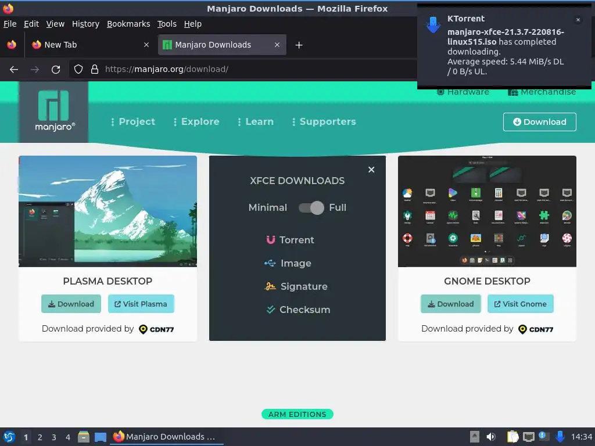Click the removable media eject tray icon
Image resolution: width=595 pixels, height=446 pixels.
coord(475,437)
